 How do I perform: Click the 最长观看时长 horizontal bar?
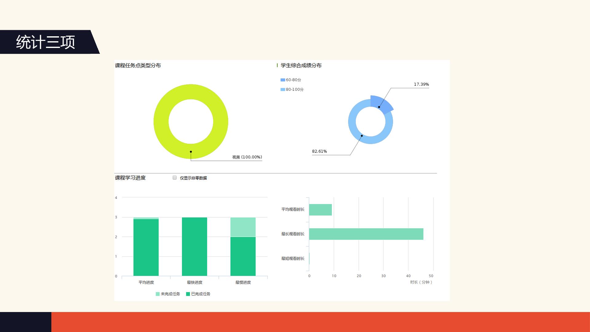[x=366, y=234]
